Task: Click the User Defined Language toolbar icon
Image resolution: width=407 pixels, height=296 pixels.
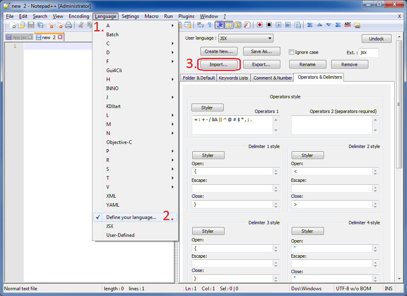Action: [x=229, y=25]
